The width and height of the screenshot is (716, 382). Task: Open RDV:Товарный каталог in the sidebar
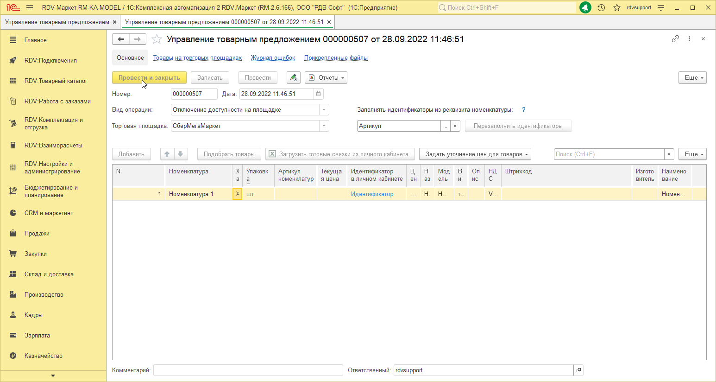click(x=56, y=81)
